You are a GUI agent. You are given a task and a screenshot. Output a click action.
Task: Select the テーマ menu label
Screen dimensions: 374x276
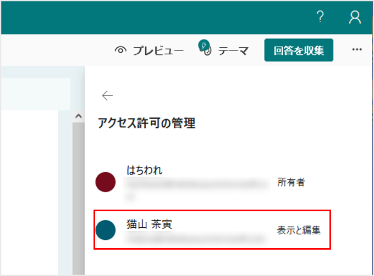tap(233, 50)
